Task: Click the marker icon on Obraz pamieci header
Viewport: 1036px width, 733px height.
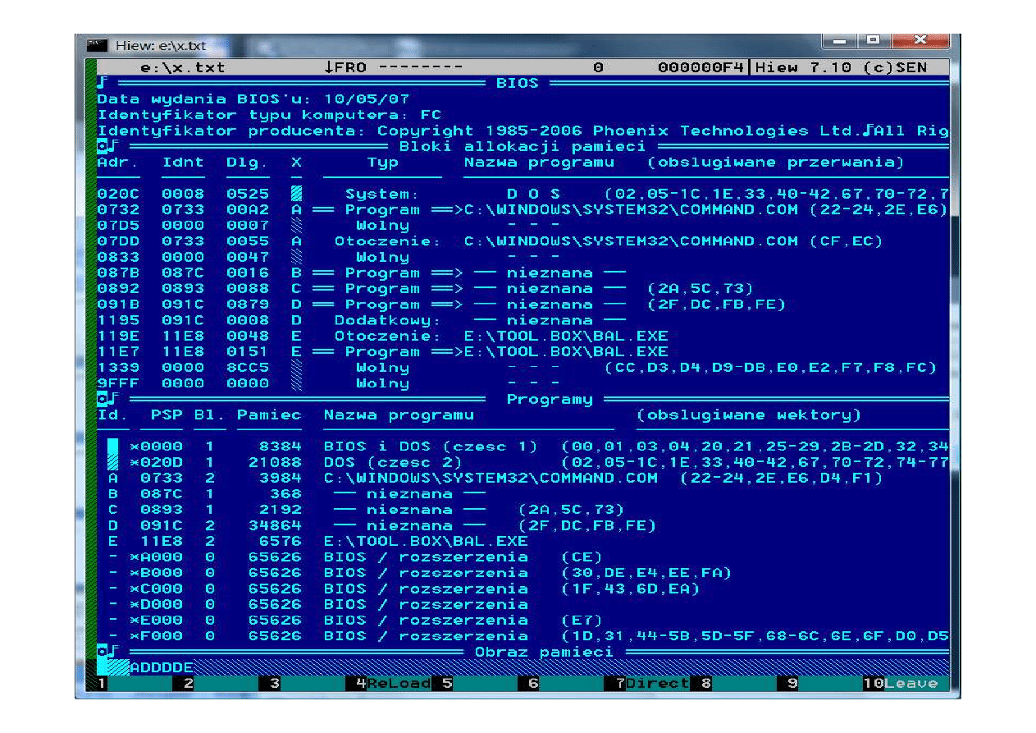Action: [104, 653]
